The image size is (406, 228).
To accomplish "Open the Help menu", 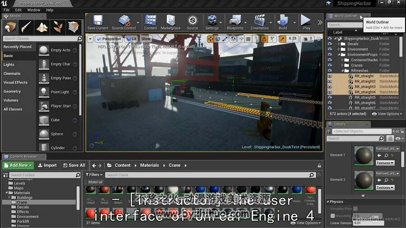I will coord(50,10).
